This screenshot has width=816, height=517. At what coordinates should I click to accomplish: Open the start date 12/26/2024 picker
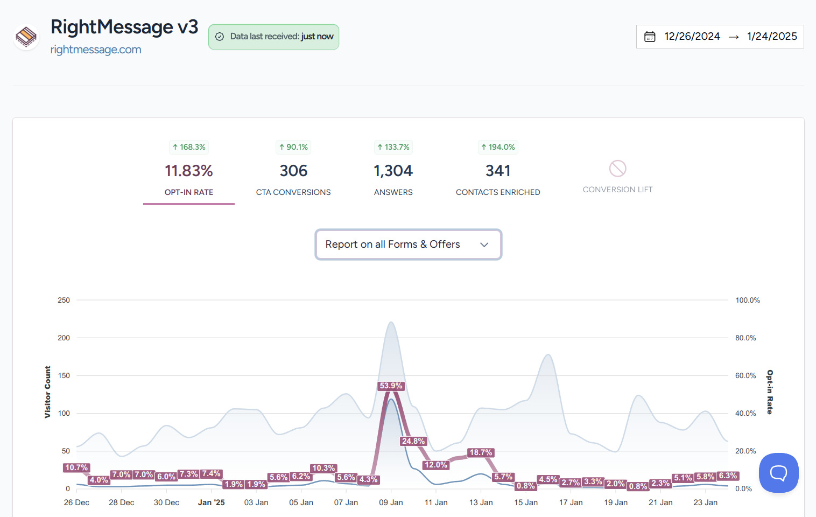tap(692, 37)
